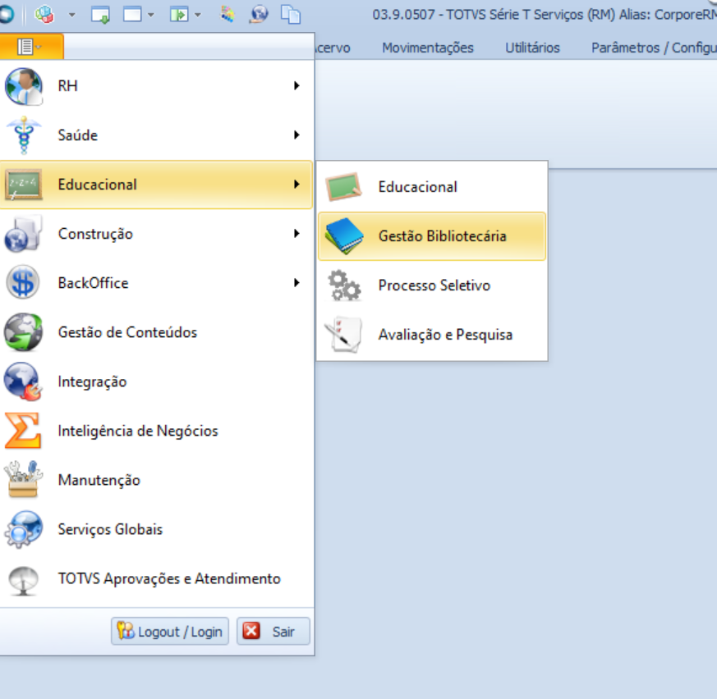Click the RH label
Viewport: 717px width, 699px height.
pyautogui.click(x=67, y=86)
